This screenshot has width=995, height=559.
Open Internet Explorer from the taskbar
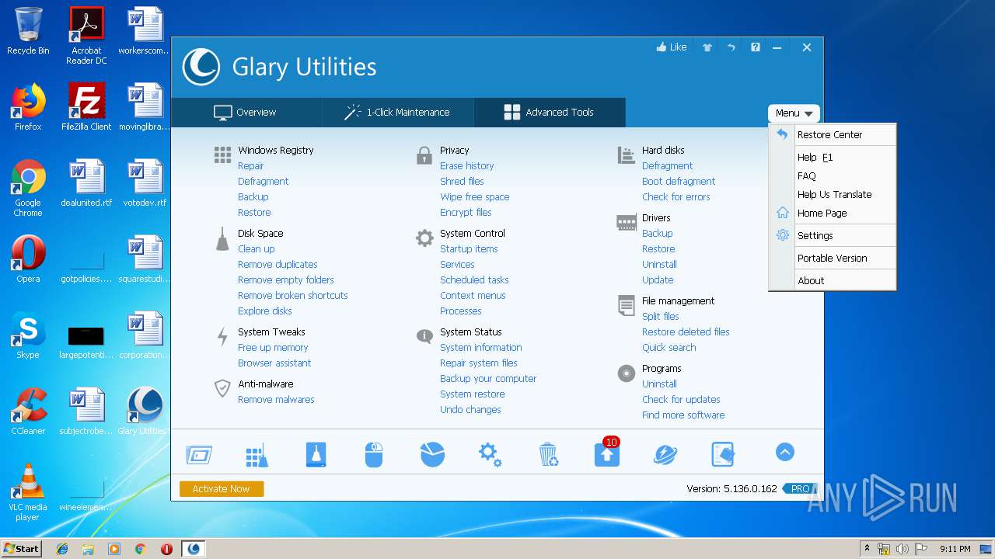62,549
